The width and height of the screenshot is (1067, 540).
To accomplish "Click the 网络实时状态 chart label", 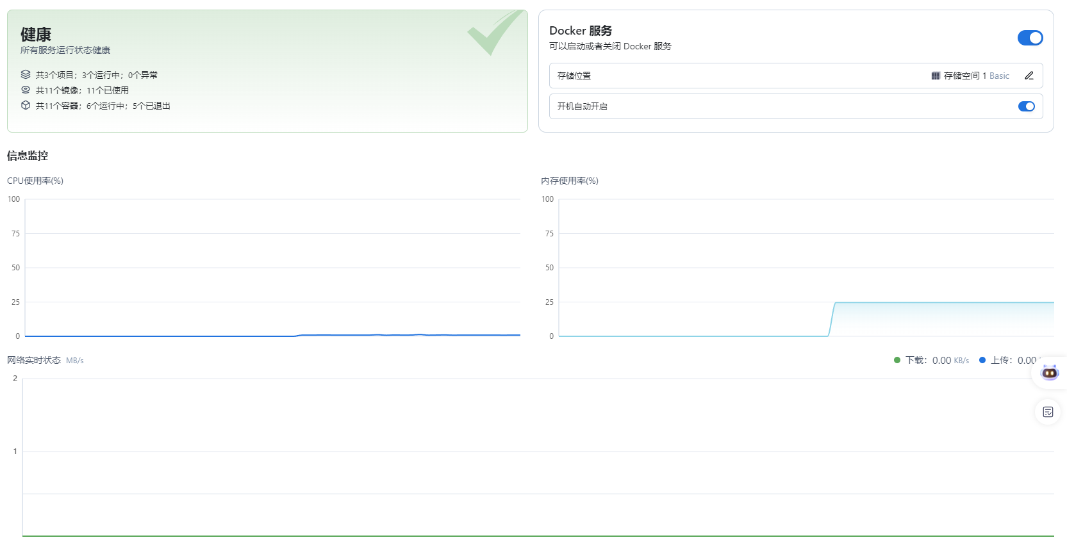I will [34, 360].
